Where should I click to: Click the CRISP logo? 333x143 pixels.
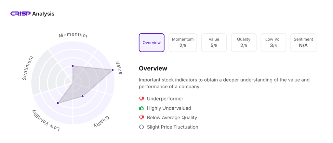(x=20, y=14)
